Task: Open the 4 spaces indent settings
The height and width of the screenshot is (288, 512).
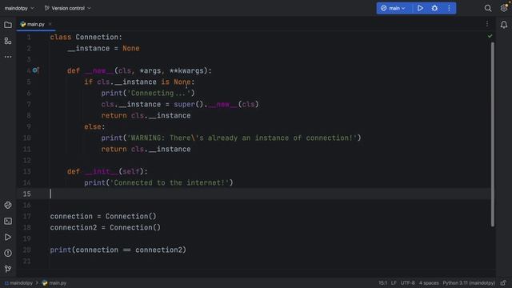Action: [x=429, y=282]
